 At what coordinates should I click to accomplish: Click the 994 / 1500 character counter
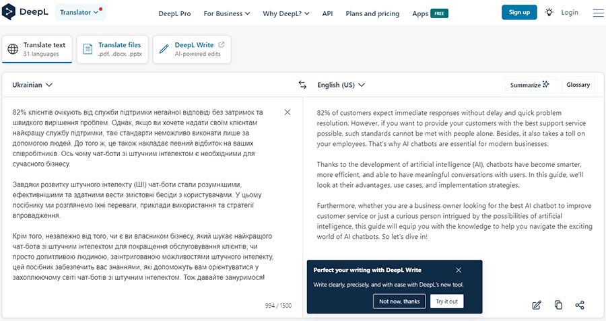coord(278,306)
